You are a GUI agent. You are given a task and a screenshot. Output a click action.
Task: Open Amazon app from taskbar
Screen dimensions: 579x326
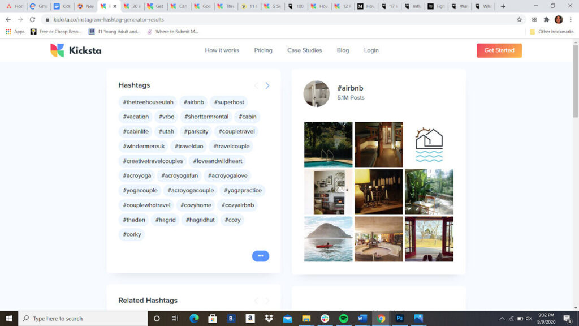[x=250, y=318]
